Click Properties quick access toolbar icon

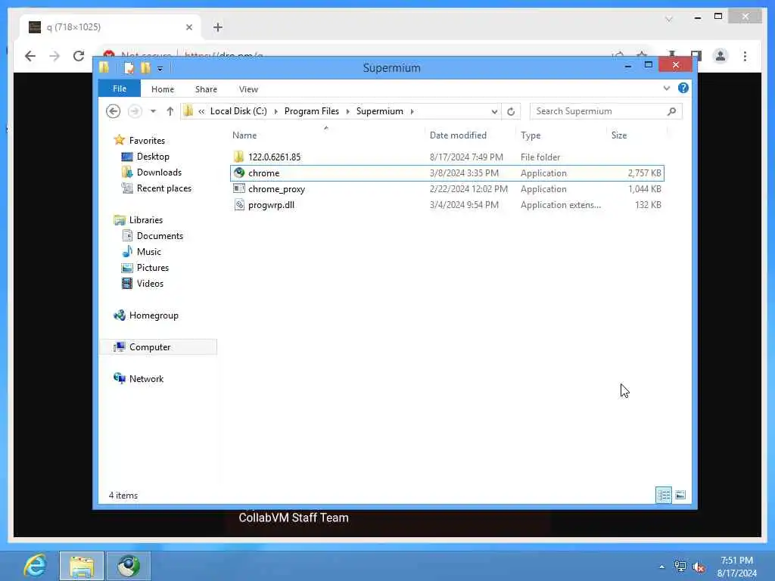coord(129,67)
